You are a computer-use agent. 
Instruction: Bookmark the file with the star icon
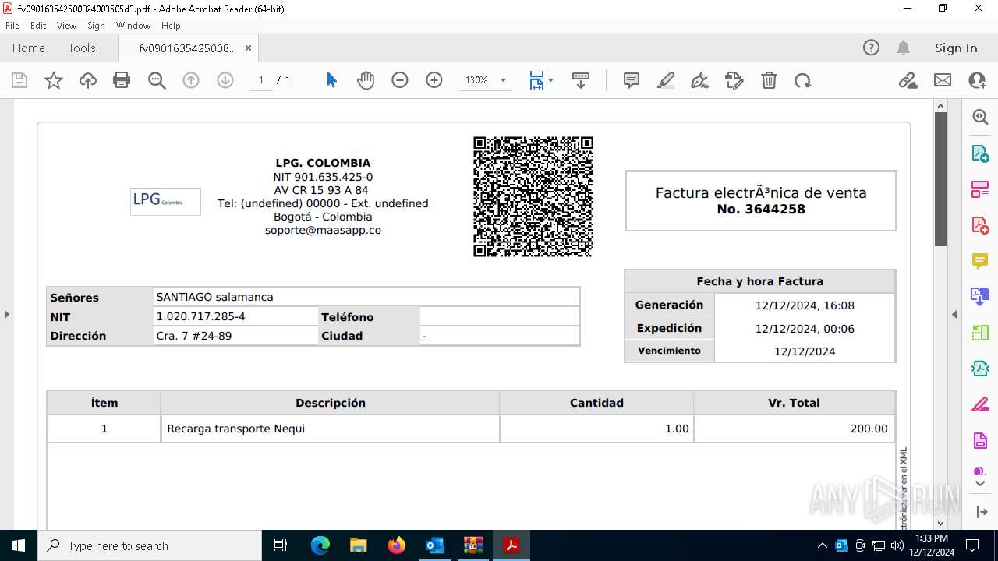[x=54, y=80]
